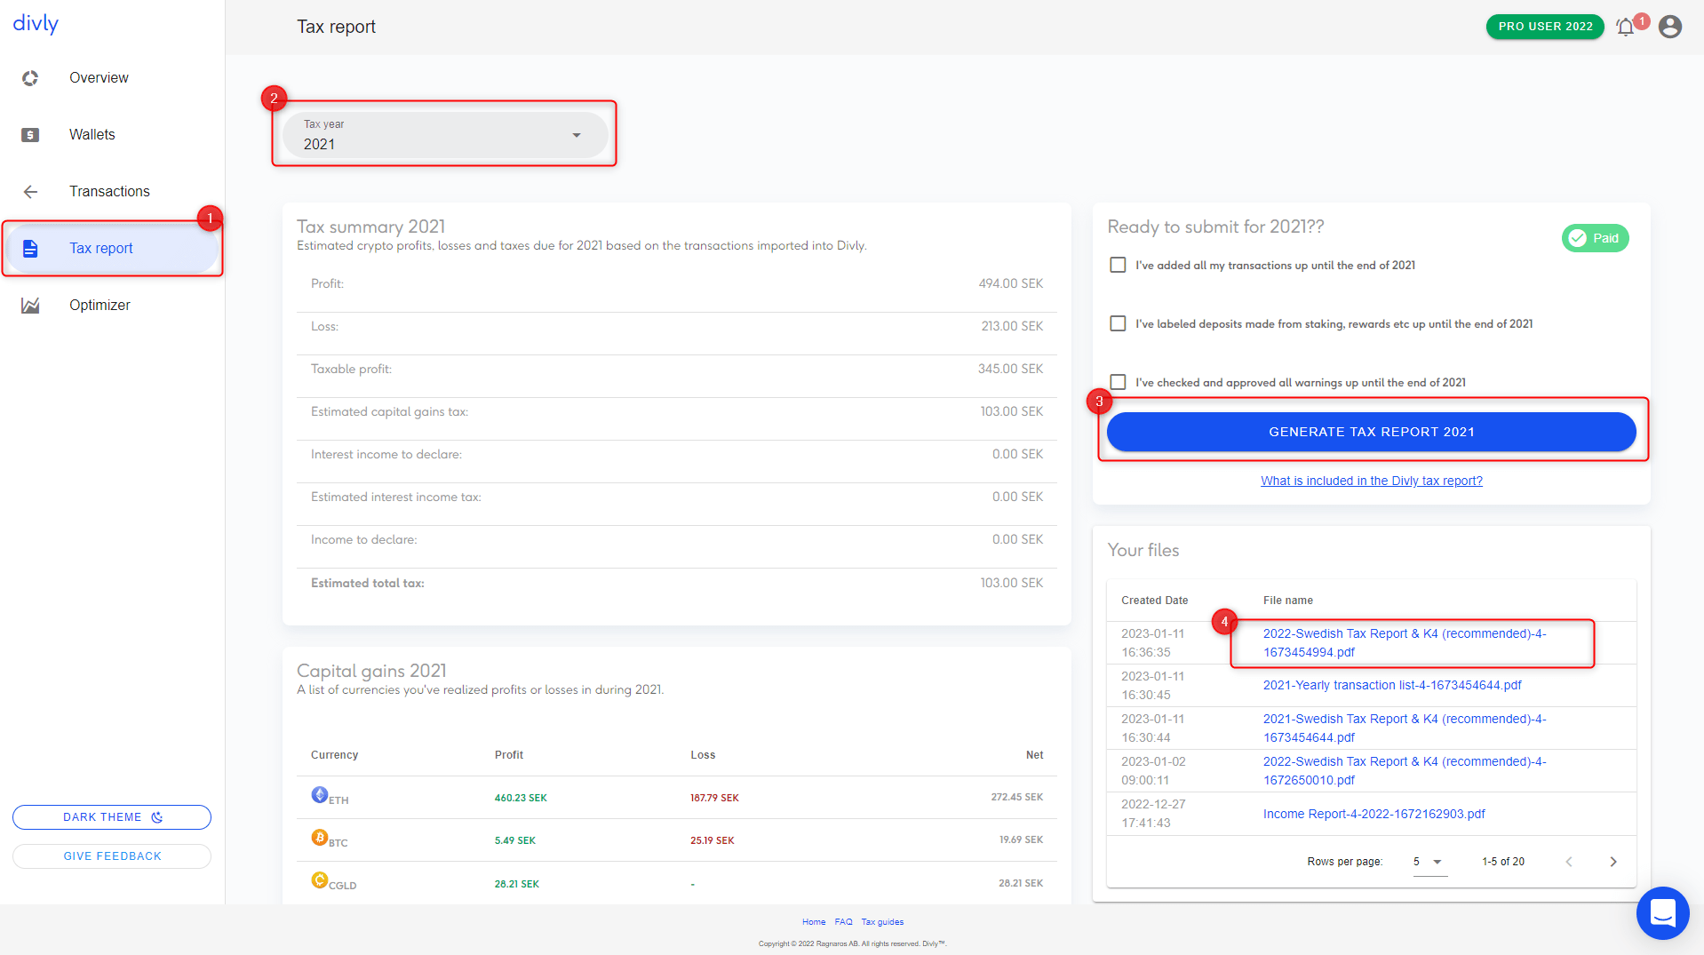Click Tax guides footer link

[882, 922]
